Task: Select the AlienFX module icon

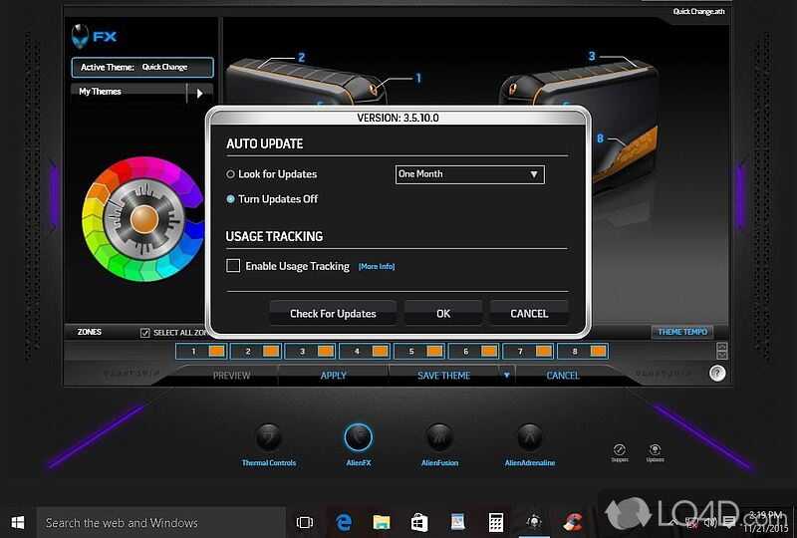Action: (x=358, y=438)
